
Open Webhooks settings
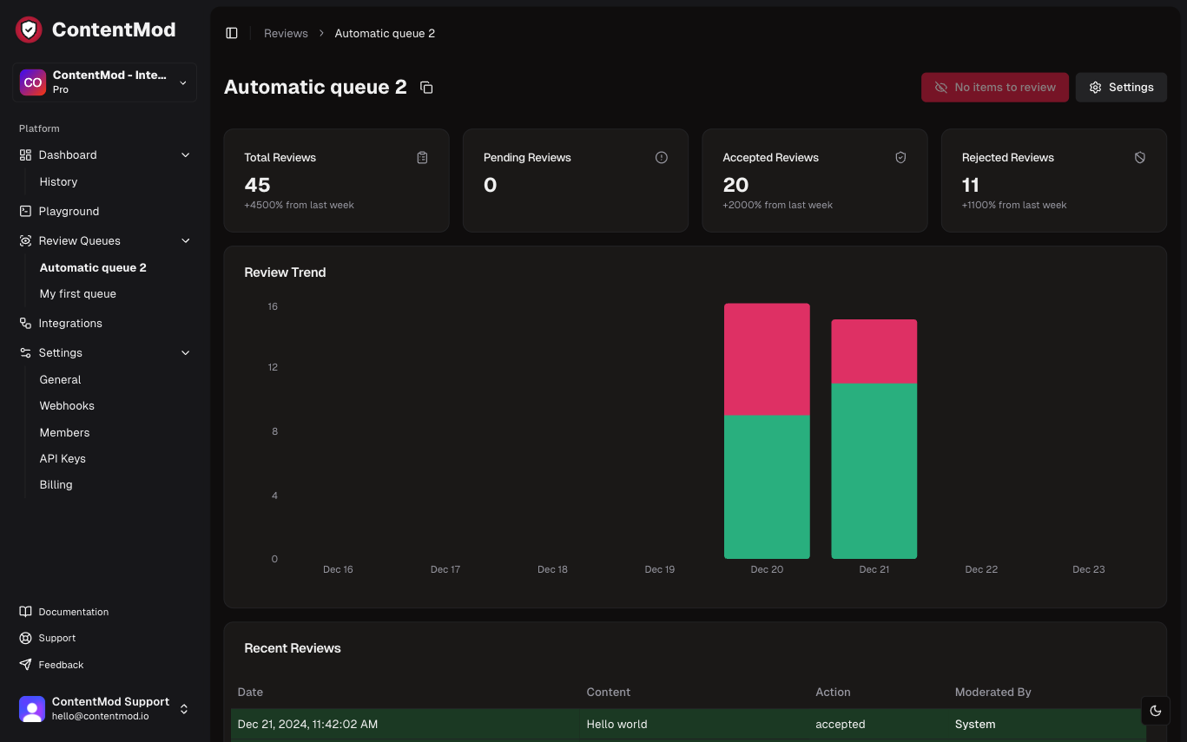coord(67,405)
